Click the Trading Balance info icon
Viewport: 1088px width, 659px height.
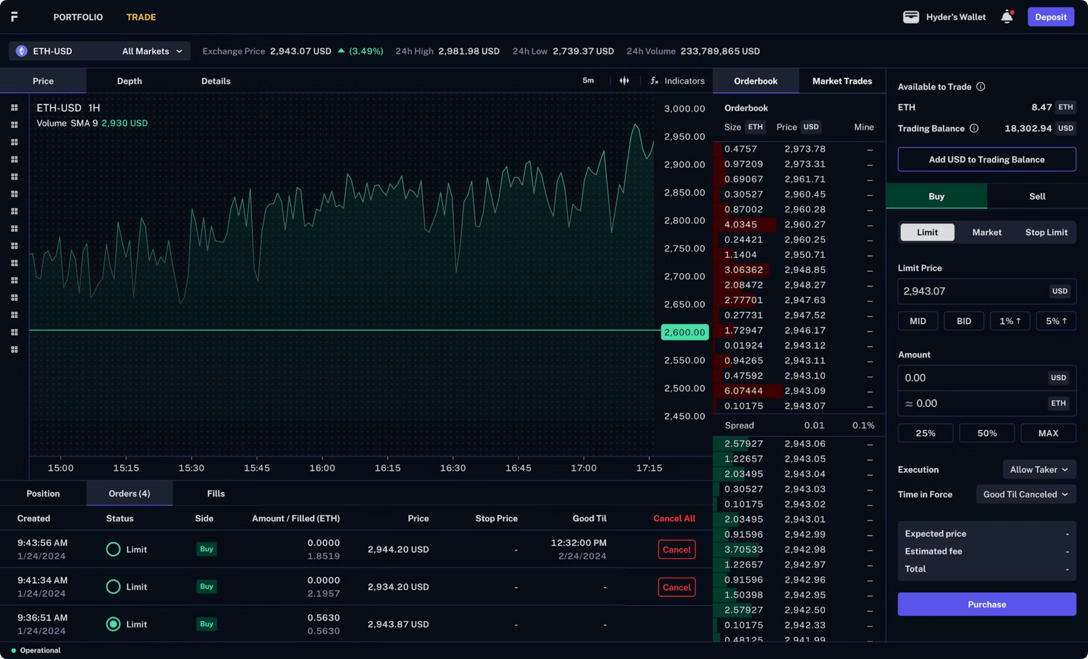pyautogui.click(x=974, y=128)
